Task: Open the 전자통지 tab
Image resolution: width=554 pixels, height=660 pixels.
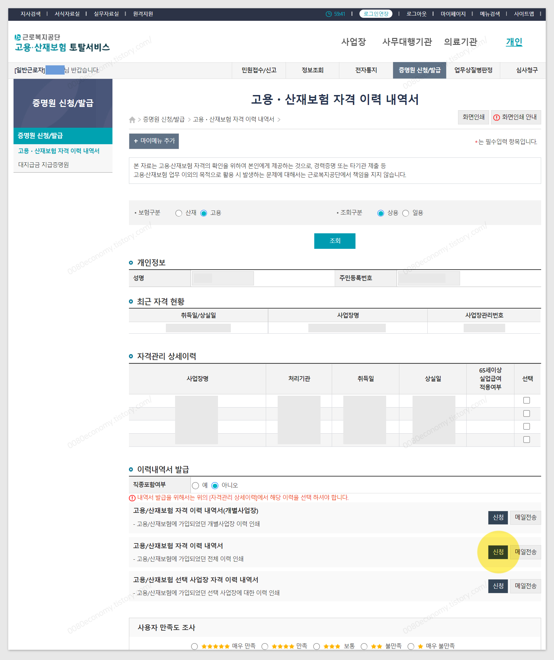Action: (x=366, y=70)
